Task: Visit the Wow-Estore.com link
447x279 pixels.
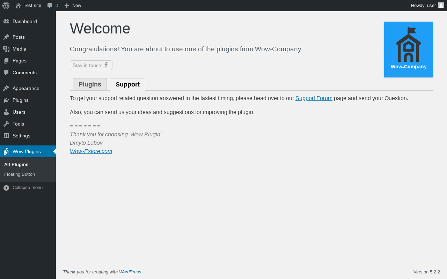Action: pyautogui.click(x=91, y=151)
